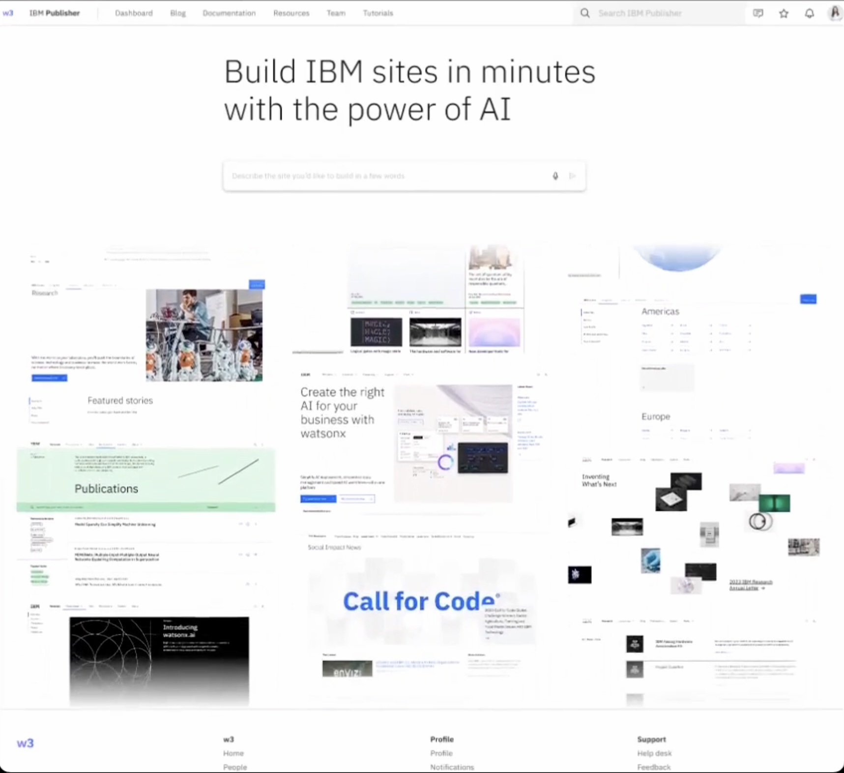
Task: Click the Feedback footer link
Action: pyautogui.click(x=654, y=767)
